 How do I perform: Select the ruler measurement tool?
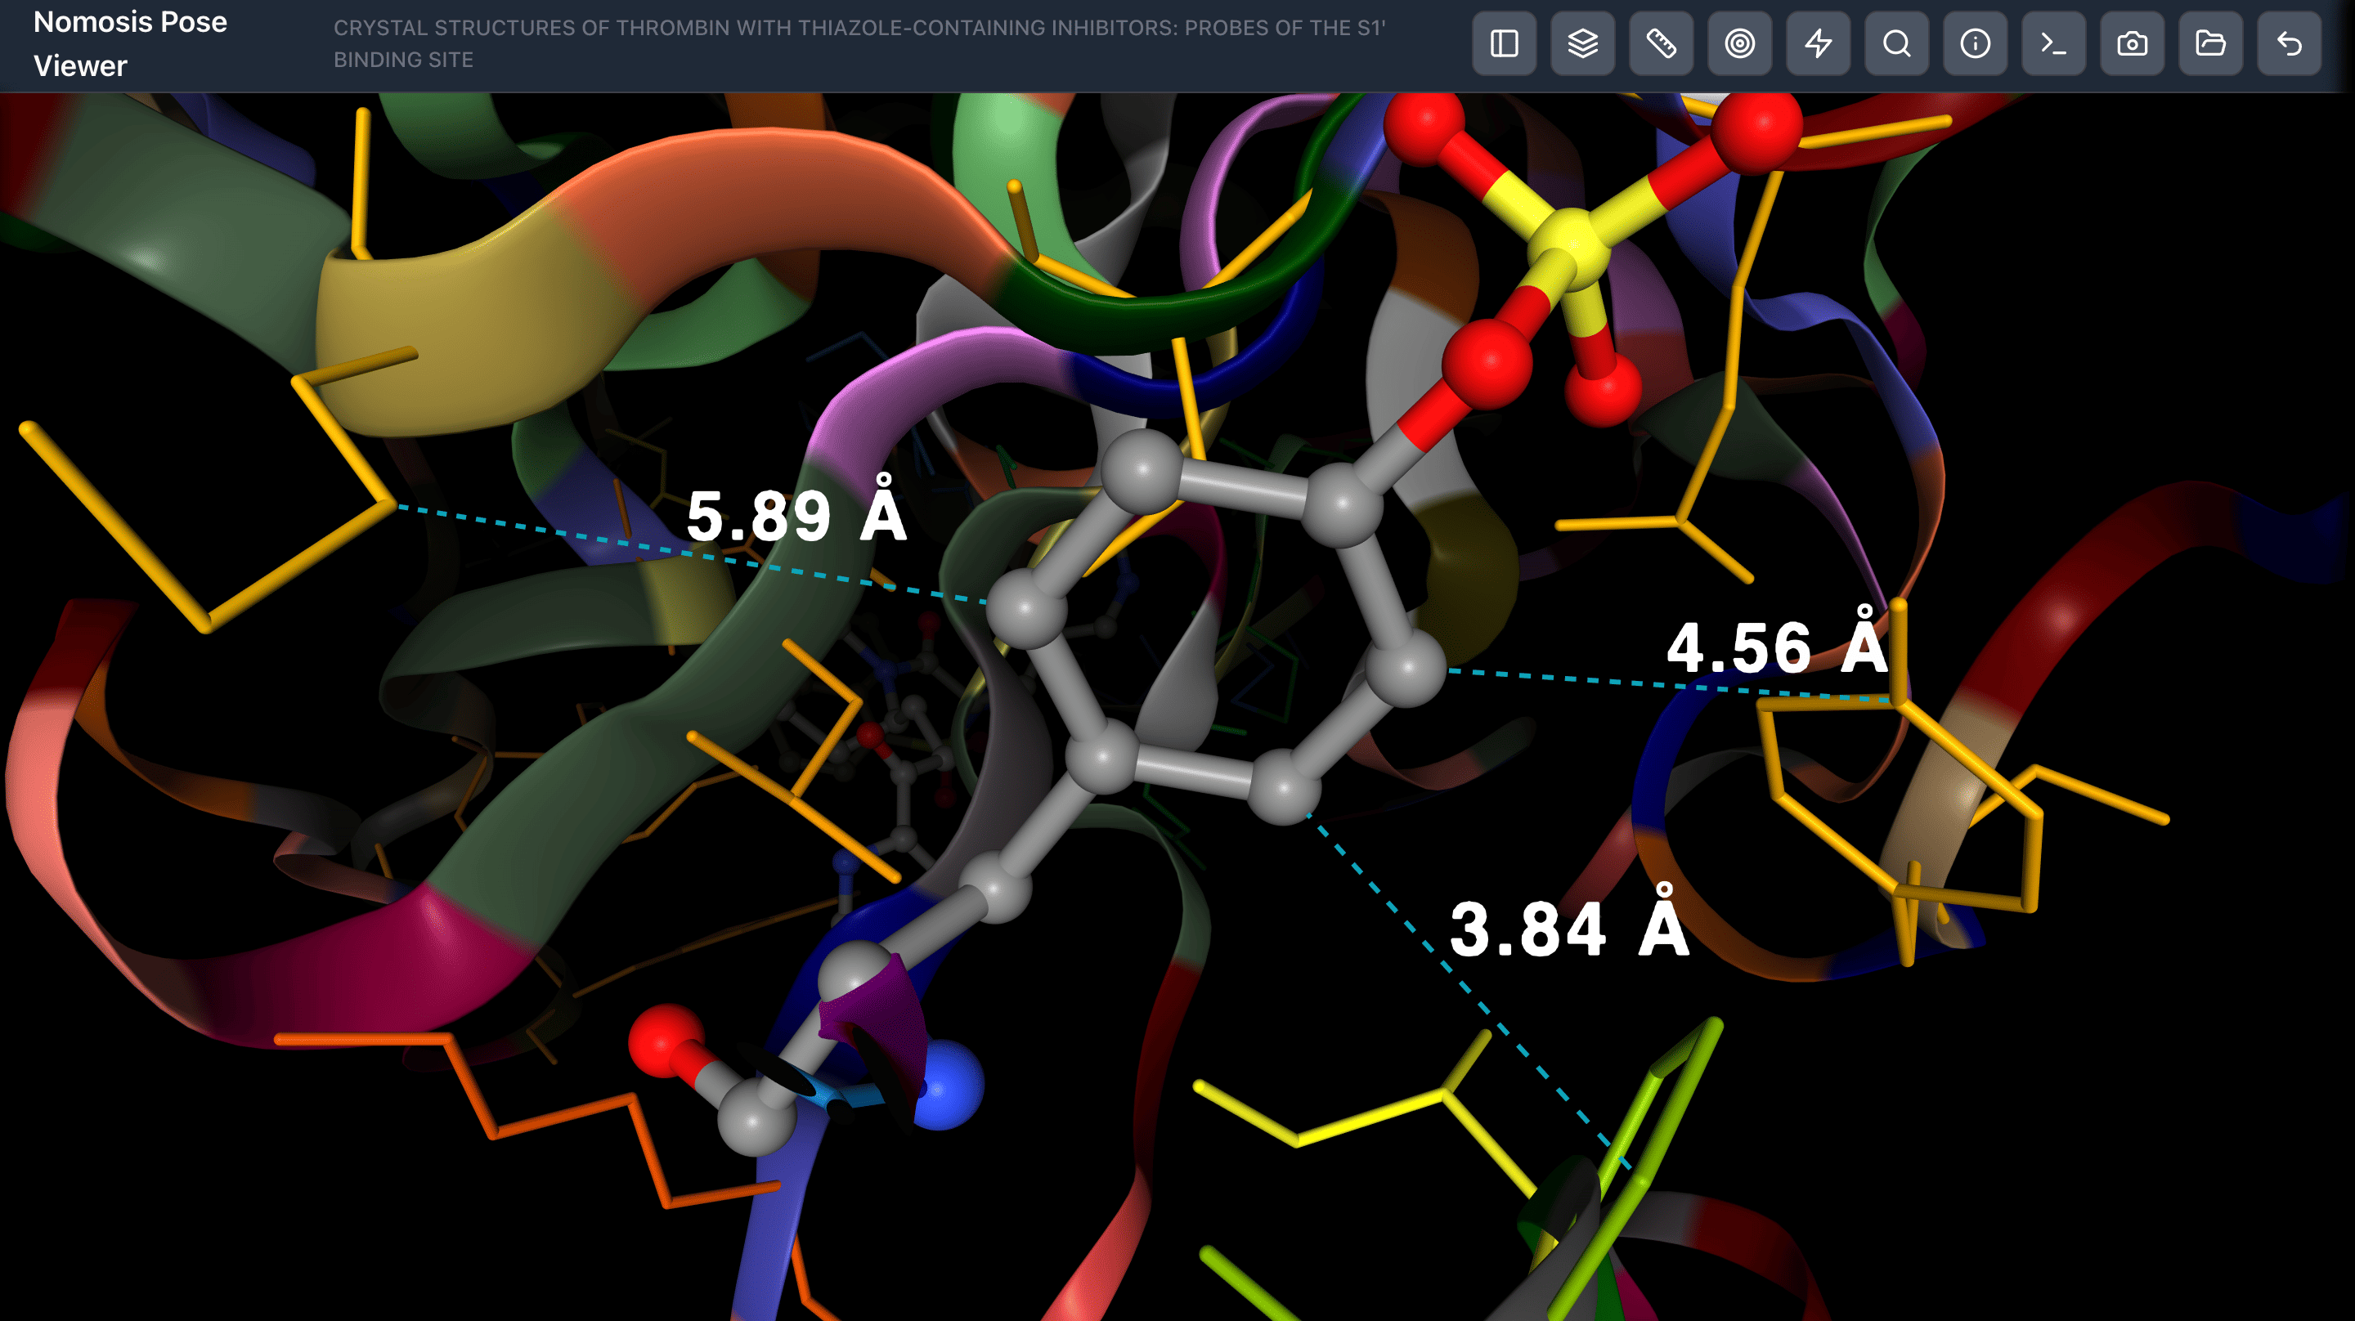point(1661,43)
